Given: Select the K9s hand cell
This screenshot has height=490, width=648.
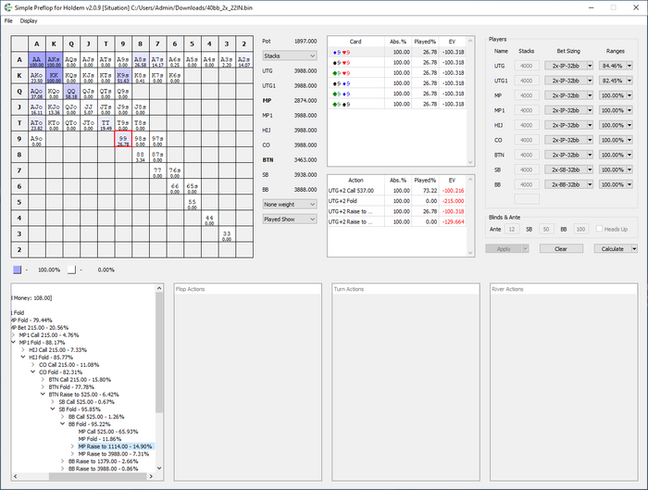Looking at the screenshot, I should (x=123, y=76).
